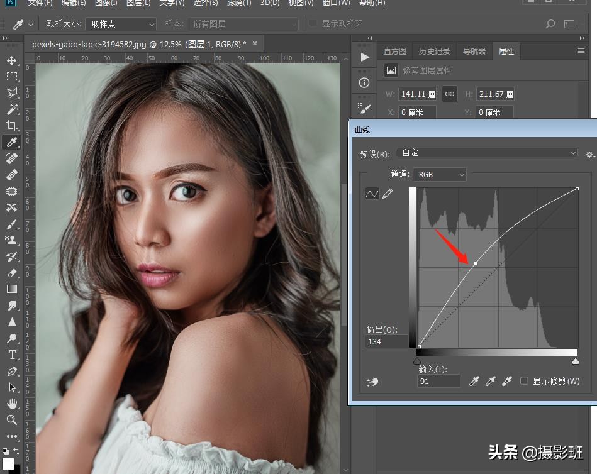This screenshot has width=597, height=474.
Task: Close the pexels-gabb-tapic document tab
Action: point(255,44)
